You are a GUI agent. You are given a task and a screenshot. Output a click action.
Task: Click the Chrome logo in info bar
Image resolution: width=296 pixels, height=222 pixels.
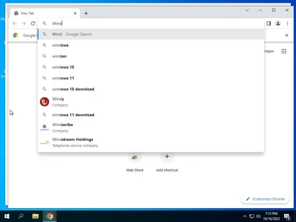(16, 35)
